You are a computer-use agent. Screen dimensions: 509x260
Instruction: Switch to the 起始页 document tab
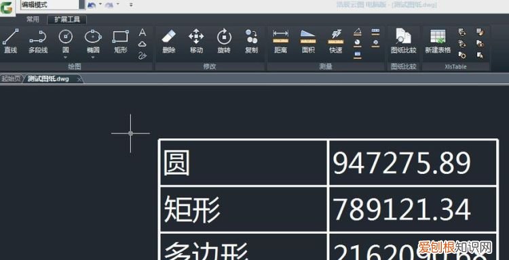point(11,79)
